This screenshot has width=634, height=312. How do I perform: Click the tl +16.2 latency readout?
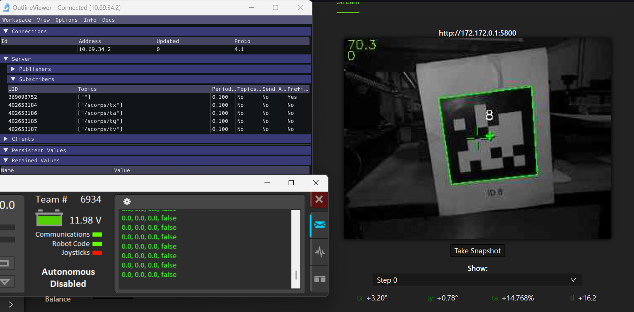pos(583,298)
